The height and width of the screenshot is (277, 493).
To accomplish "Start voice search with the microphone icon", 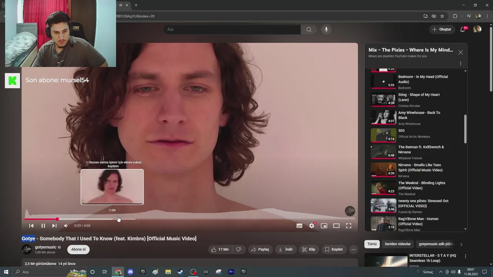I will click(x=326, y=30).
